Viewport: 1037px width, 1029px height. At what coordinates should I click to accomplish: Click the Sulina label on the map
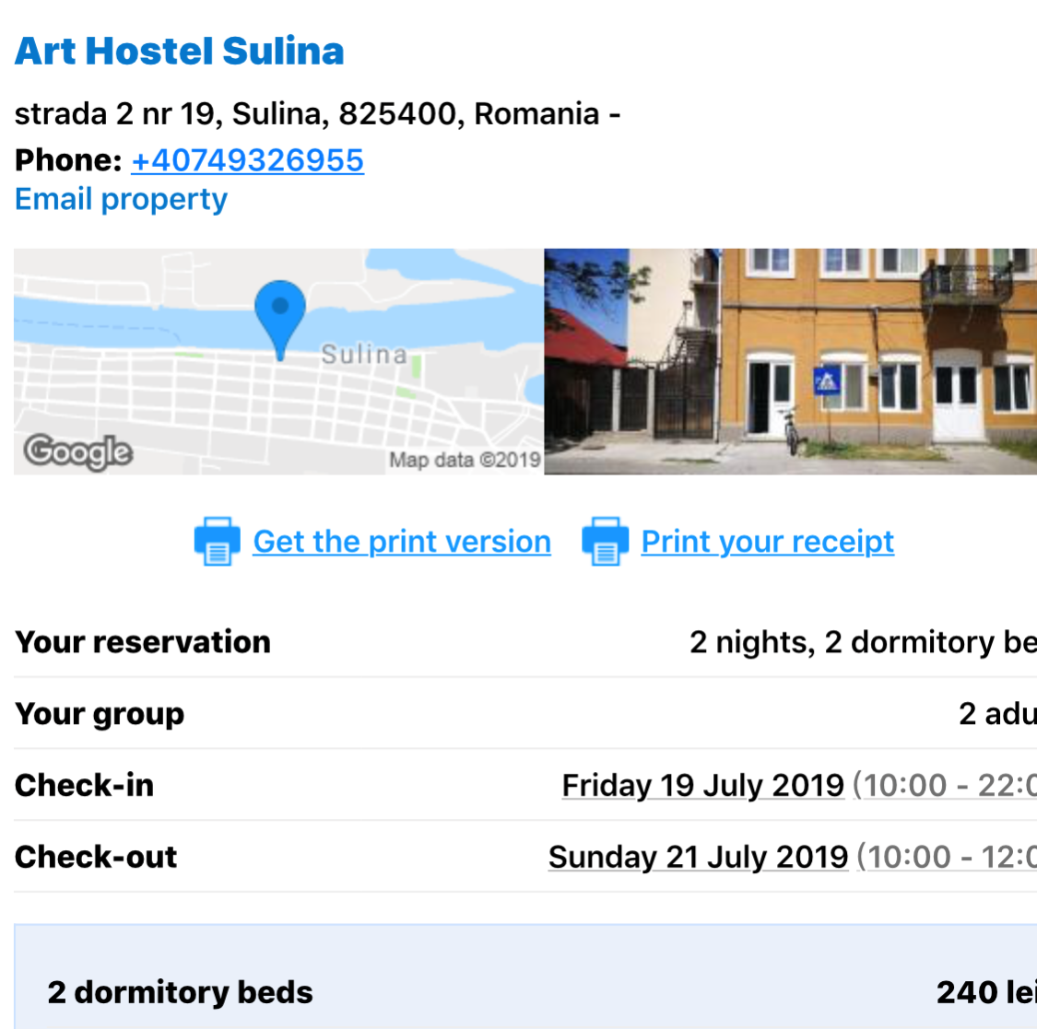364,355
